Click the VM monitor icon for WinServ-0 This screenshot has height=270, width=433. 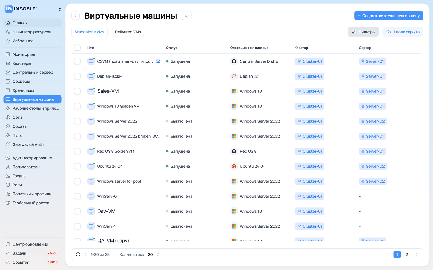tap(91, 196)
